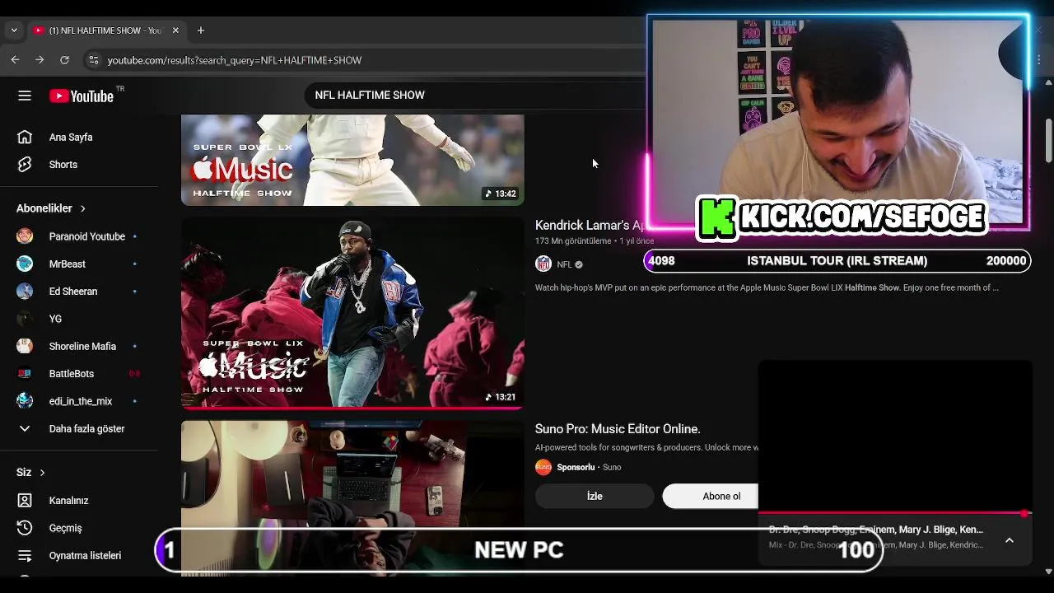
Task: Open Kanalınız icon in sidebar
Action: point(25,500)
